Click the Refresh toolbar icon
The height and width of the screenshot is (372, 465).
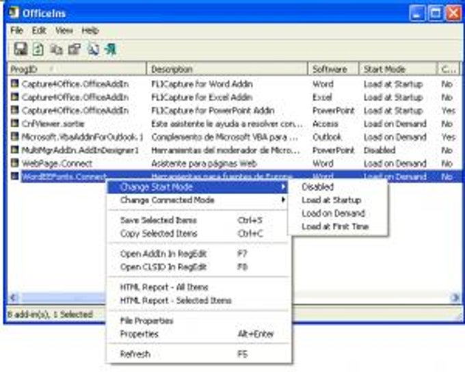click(38, 49)
